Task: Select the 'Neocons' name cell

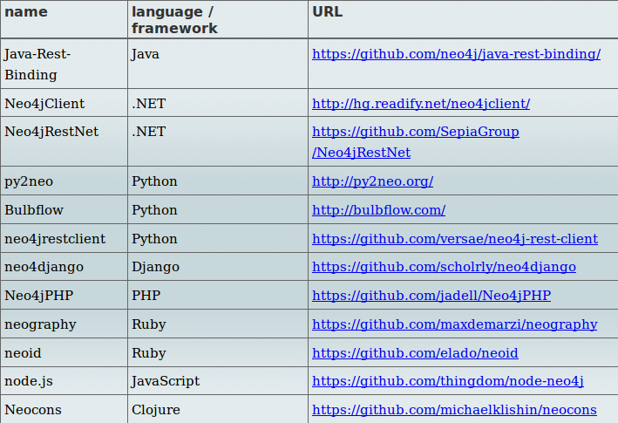Action: [x=65, y=409]
